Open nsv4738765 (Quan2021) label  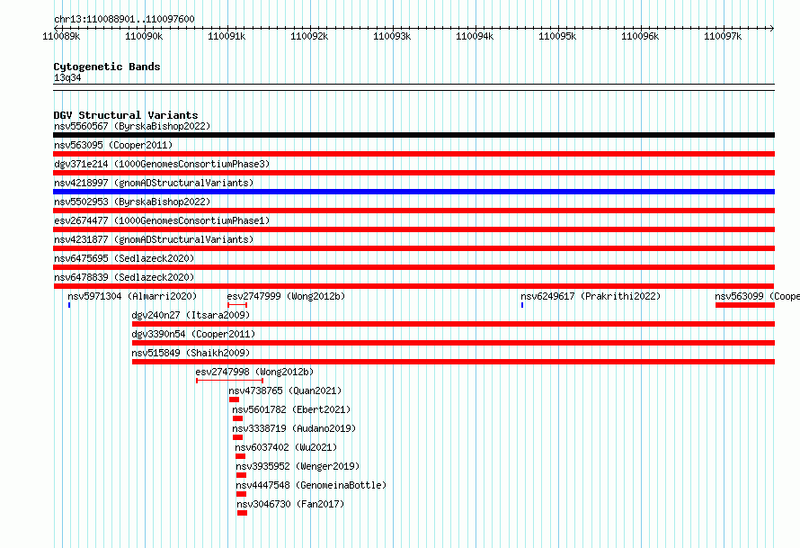coord(285,391)
